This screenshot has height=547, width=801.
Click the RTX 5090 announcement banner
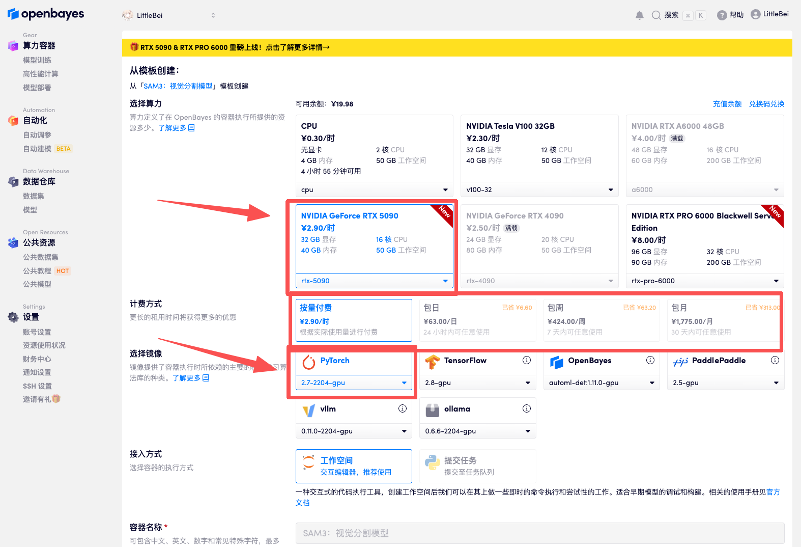[457, 47]
